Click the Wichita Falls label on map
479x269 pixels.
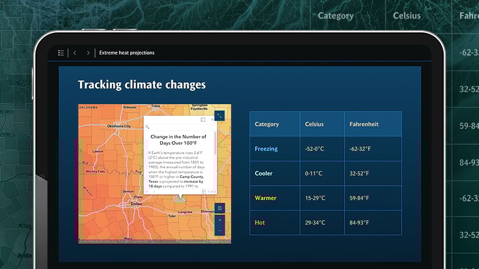point(95,171)
